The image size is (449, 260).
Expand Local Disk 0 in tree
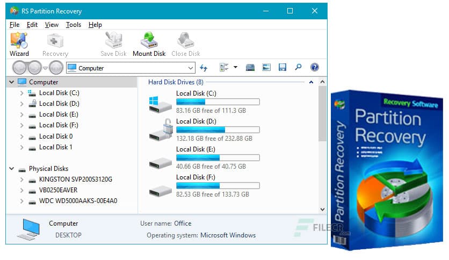(x=22, y=136)
